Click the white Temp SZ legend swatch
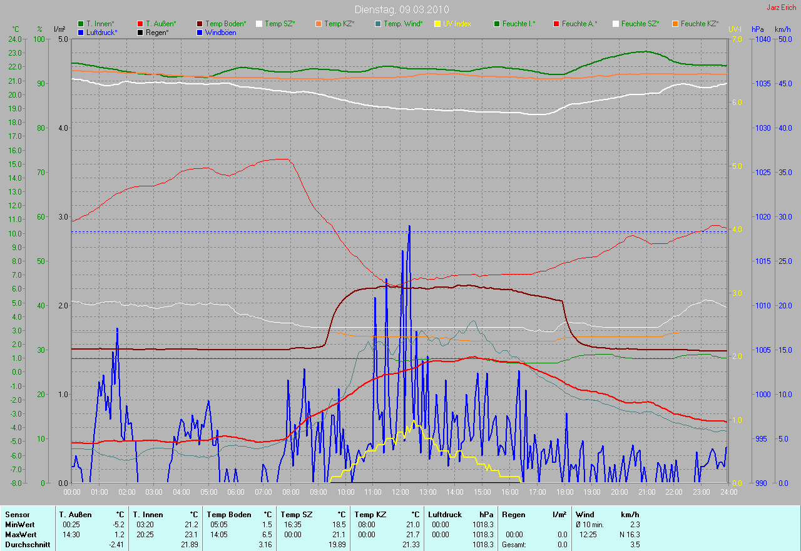 click(259, 24)
